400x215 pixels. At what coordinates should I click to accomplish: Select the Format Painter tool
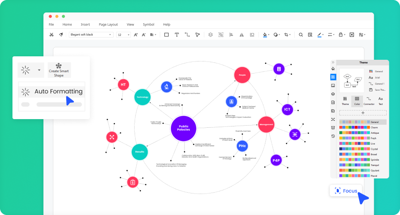point(61,34)
